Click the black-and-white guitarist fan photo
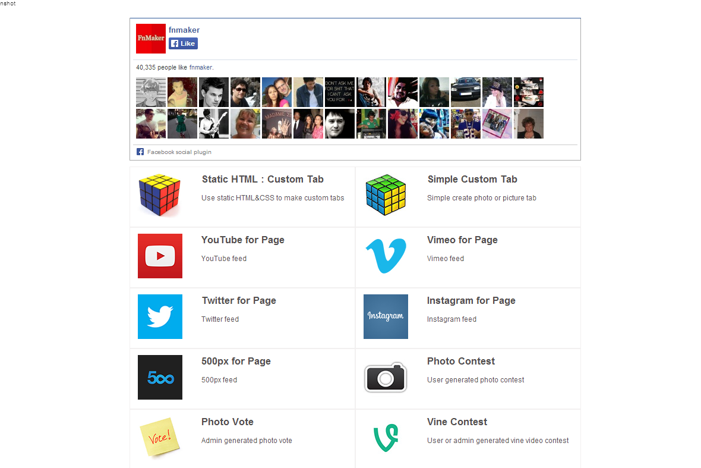 [x=214, y=124]
